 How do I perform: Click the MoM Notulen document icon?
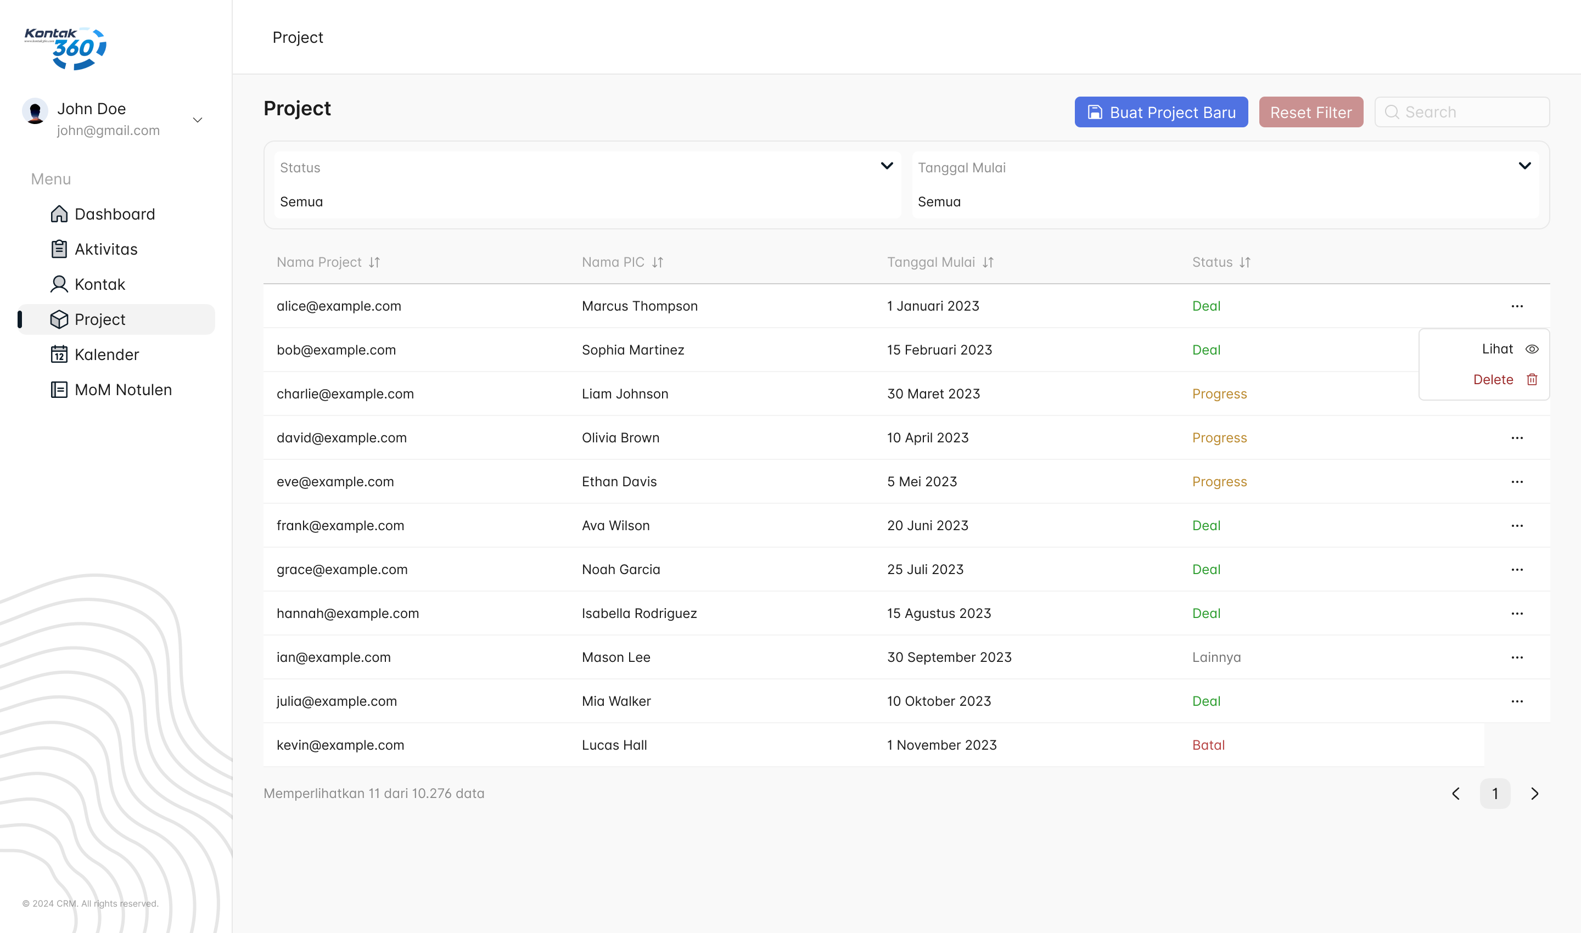click(x=59, y=390)
